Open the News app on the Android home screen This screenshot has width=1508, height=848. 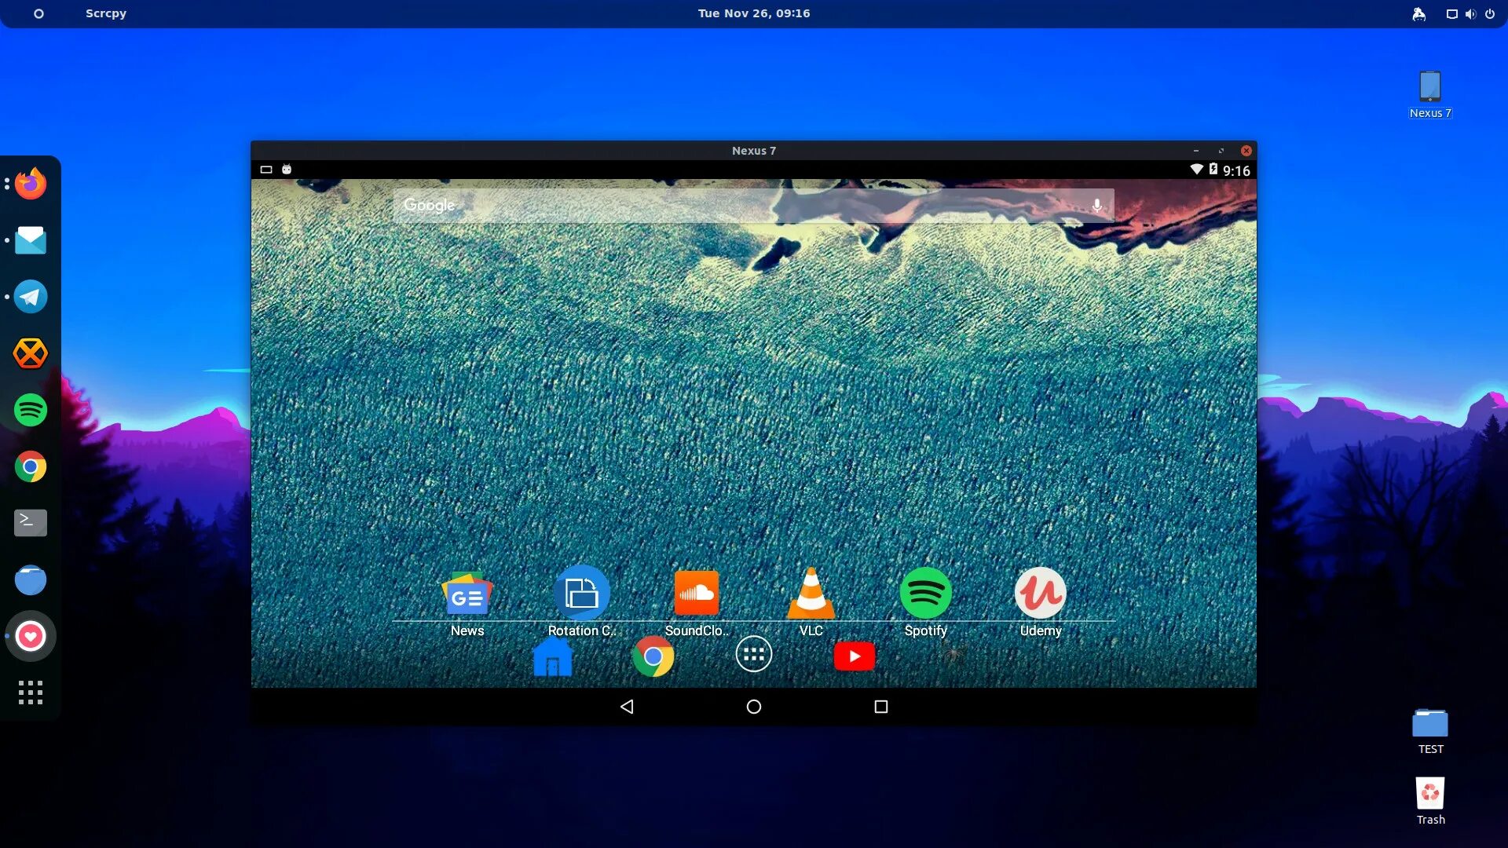point(467,595)
